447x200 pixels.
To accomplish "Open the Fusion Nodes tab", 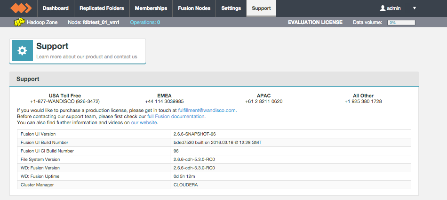I will point(194,8).
